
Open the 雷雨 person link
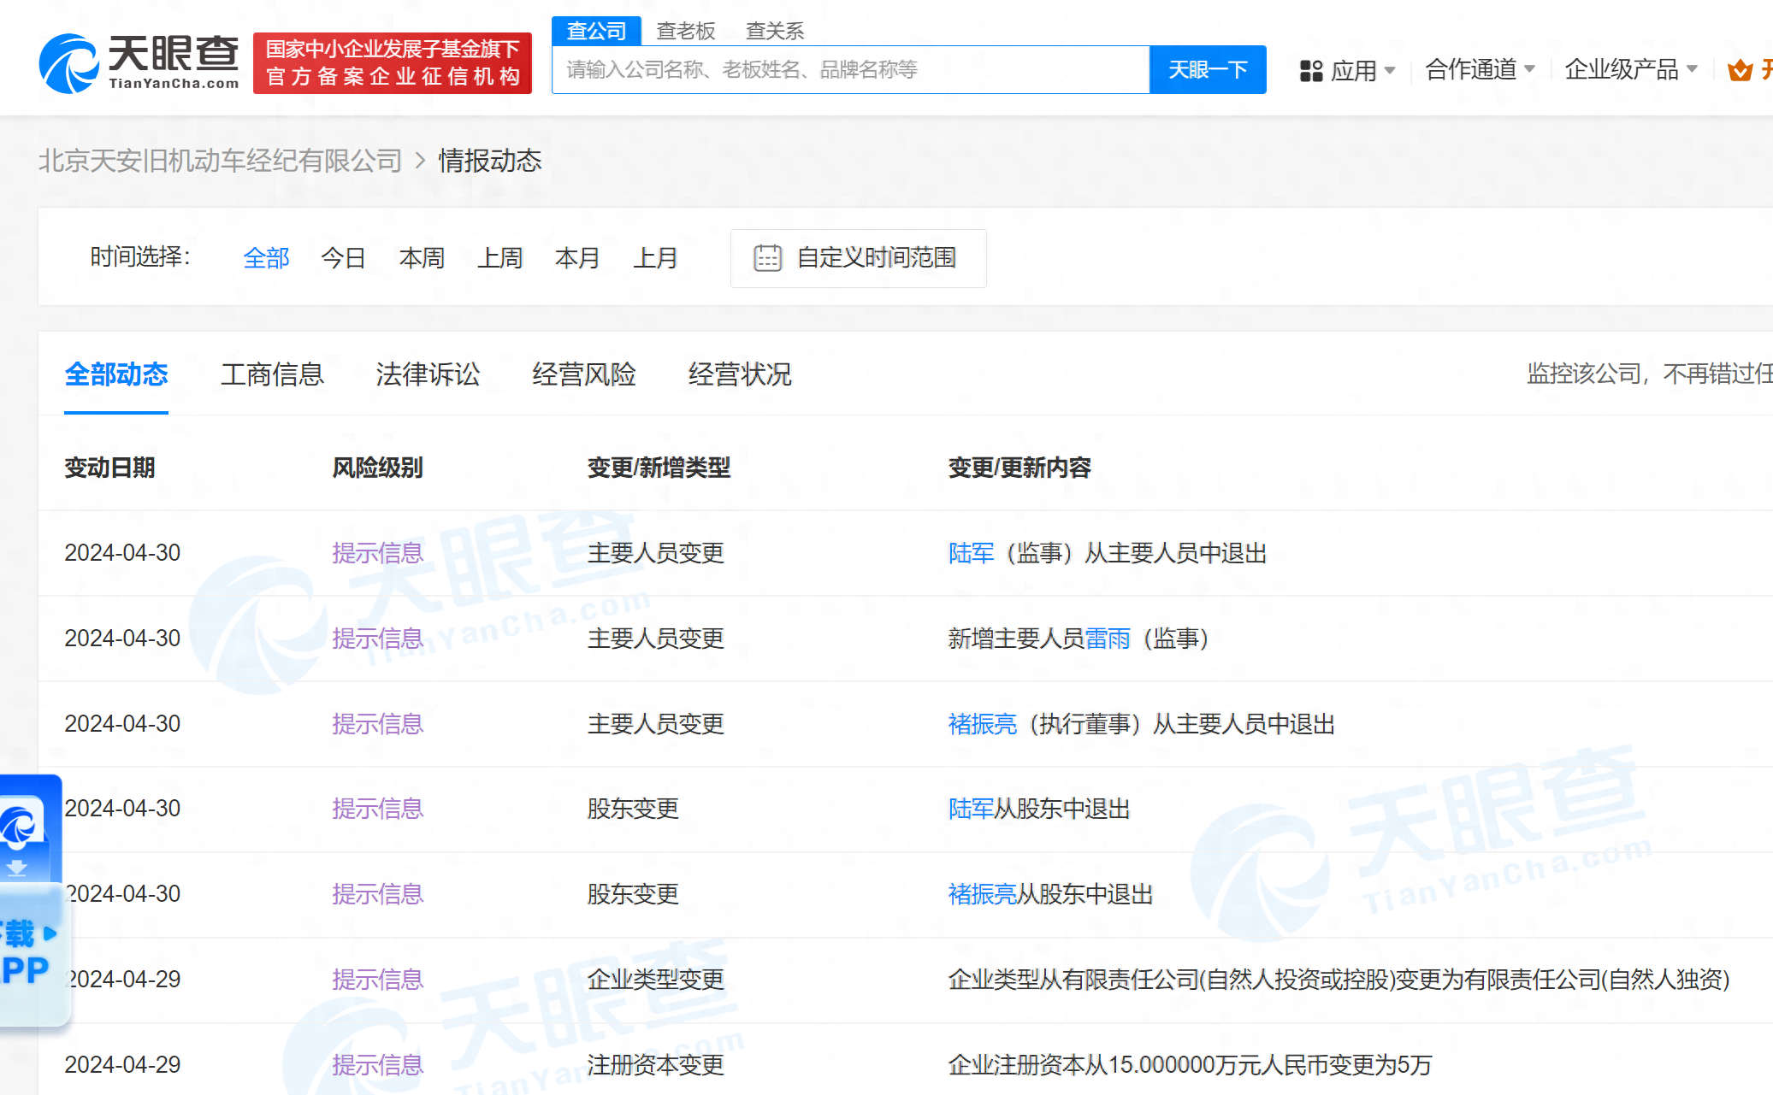tap(1108, 639)
